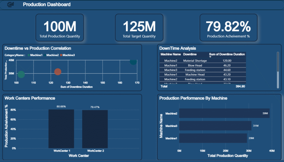Click the orange Machine3 bubble in scatter chart
Image resolution: width=284 pixels, height=162 pixels.
tap(58, 72)
